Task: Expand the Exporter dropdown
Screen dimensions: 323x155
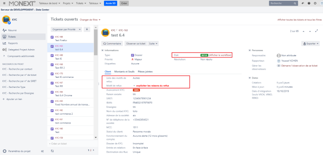Action: point(310,44)
